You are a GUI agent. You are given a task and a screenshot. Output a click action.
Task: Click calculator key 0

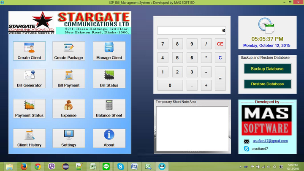coord(170,85)
